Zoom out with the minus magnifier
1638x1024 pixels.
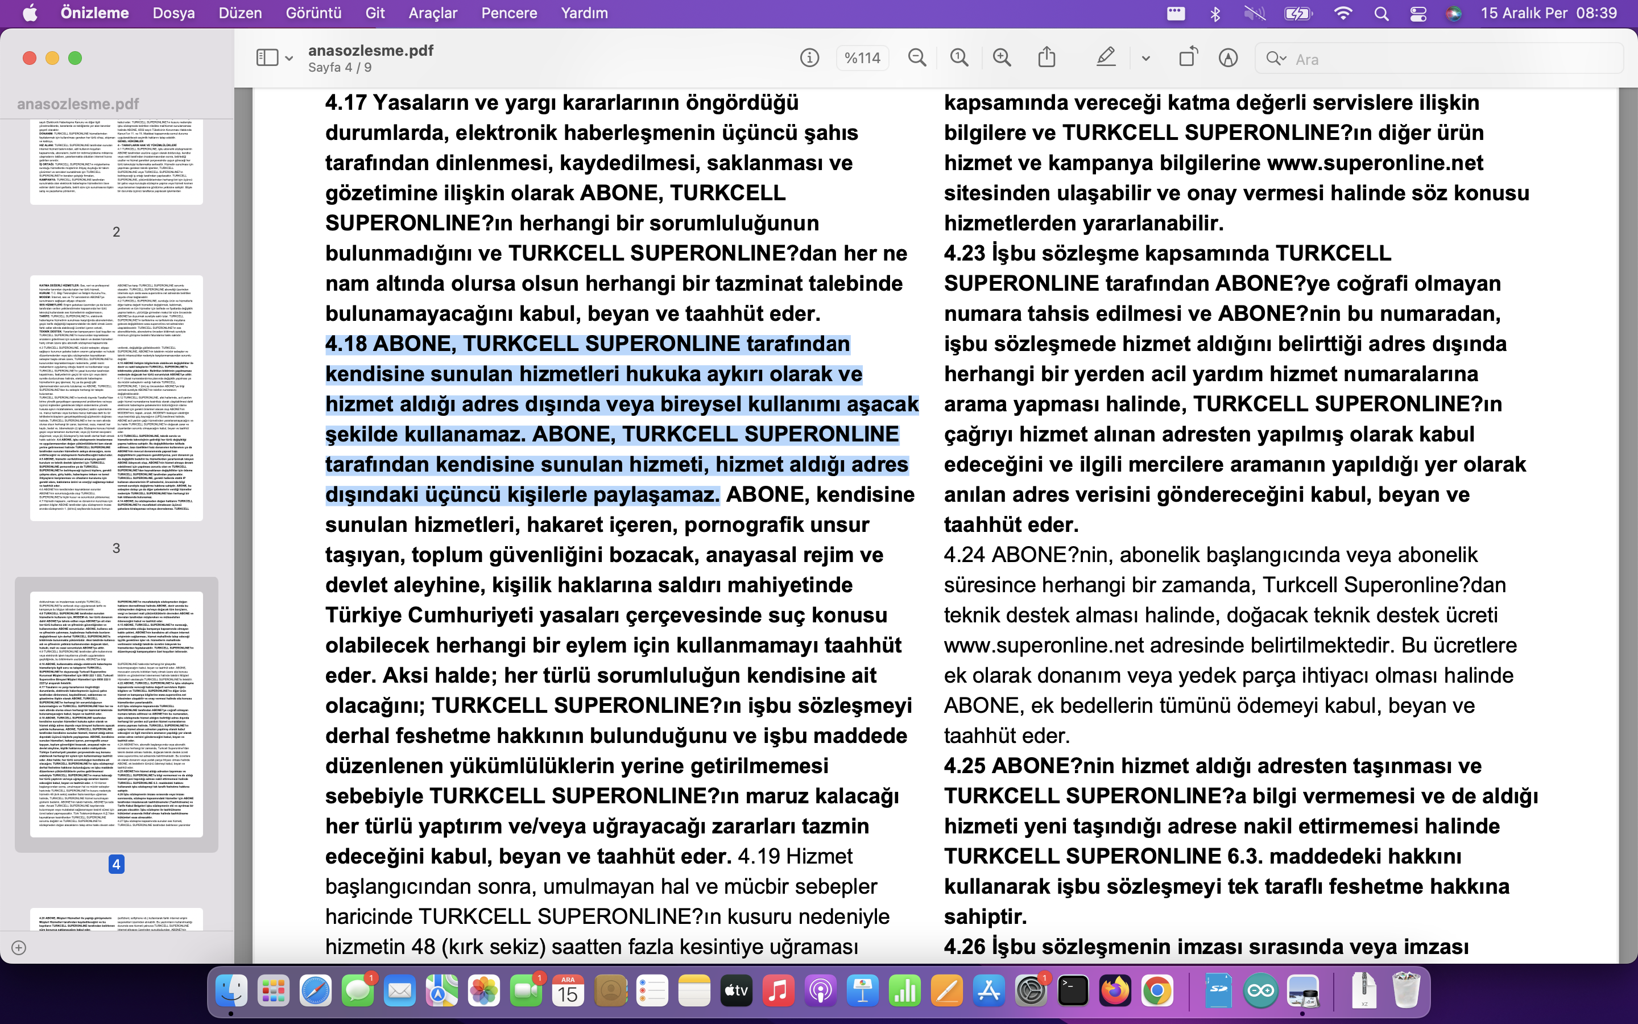click(917, 58)
